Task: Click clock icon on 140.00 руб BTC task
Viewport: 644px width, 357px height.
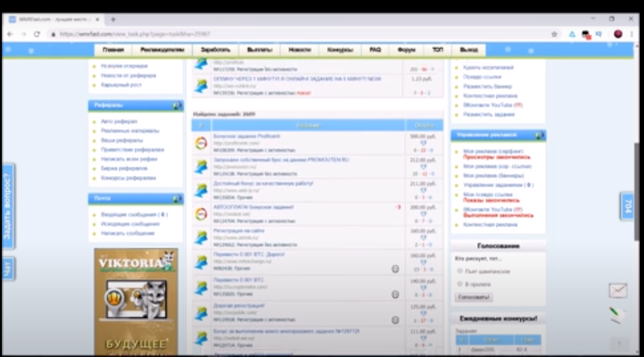Action: point(395,295)
